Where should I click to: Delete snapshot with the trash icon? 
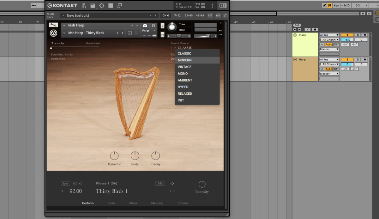[x=136, y=33]
